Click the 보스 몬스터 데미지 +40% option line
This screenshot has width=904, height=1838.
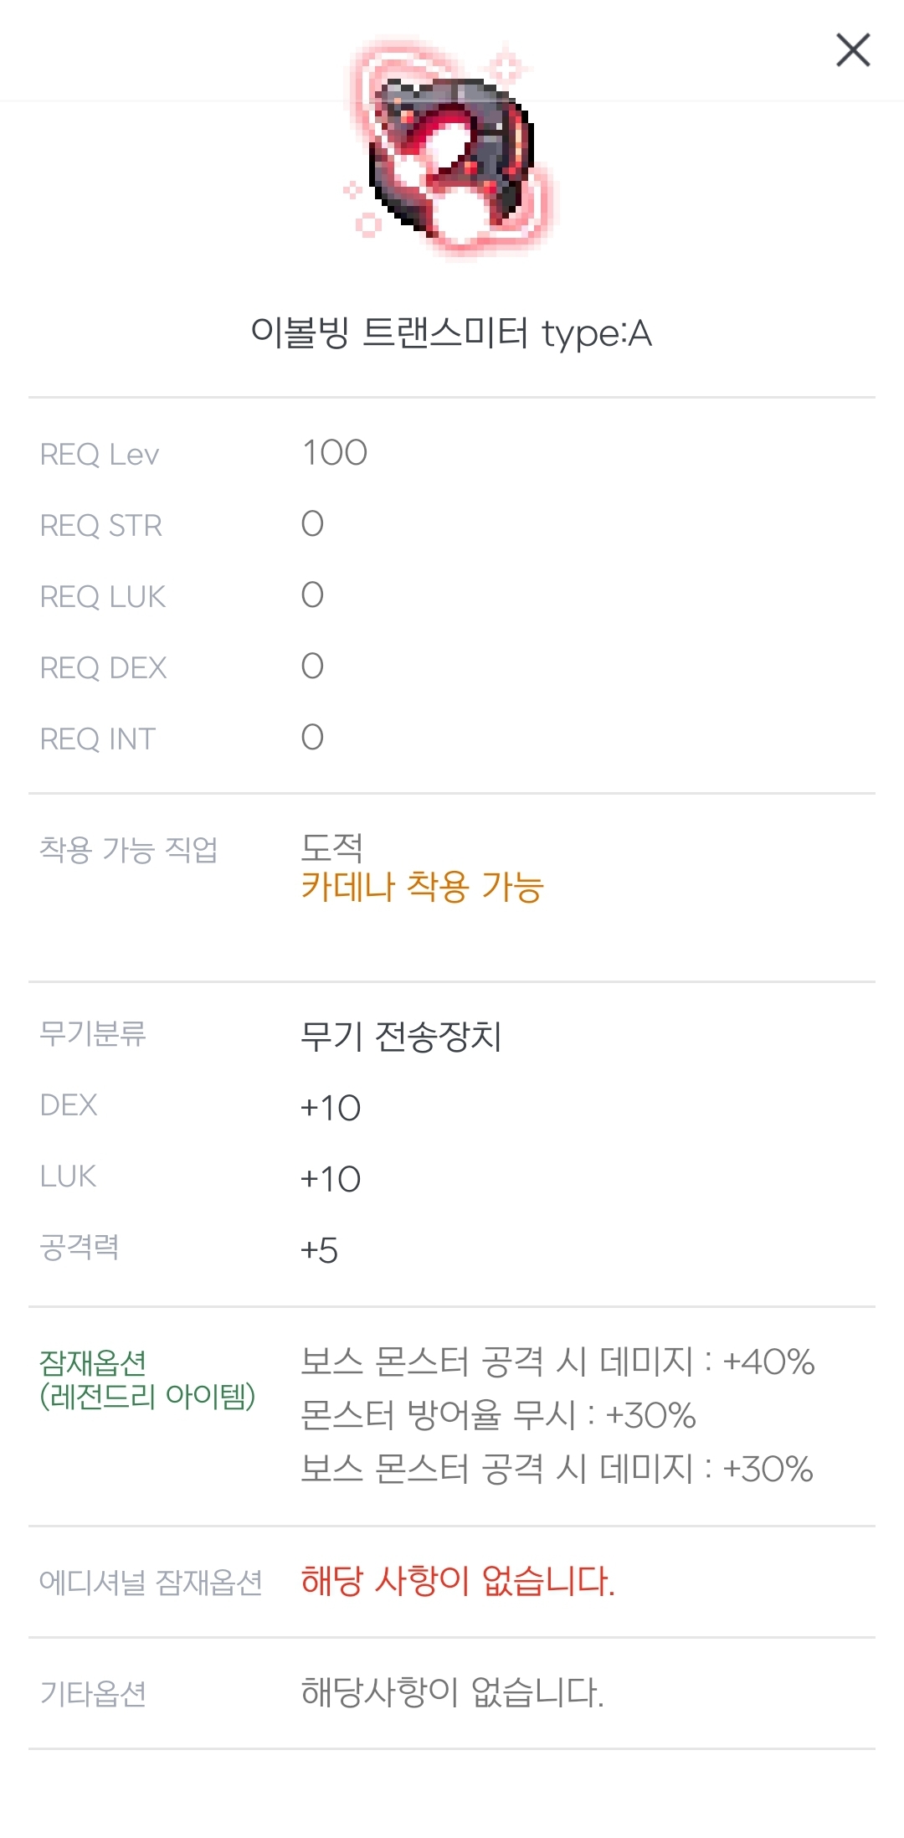point(557,1362)
